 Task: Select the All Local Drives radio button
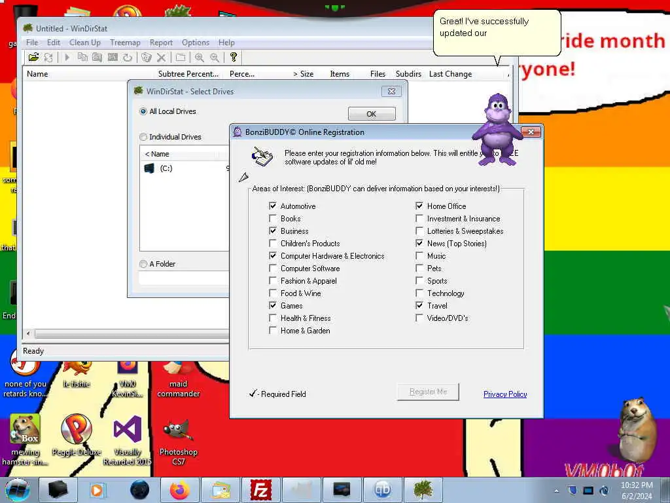coord(143,111)
